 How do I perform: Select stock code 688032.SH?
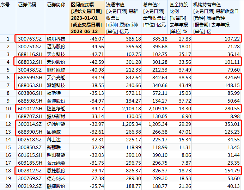coord(30,62)
